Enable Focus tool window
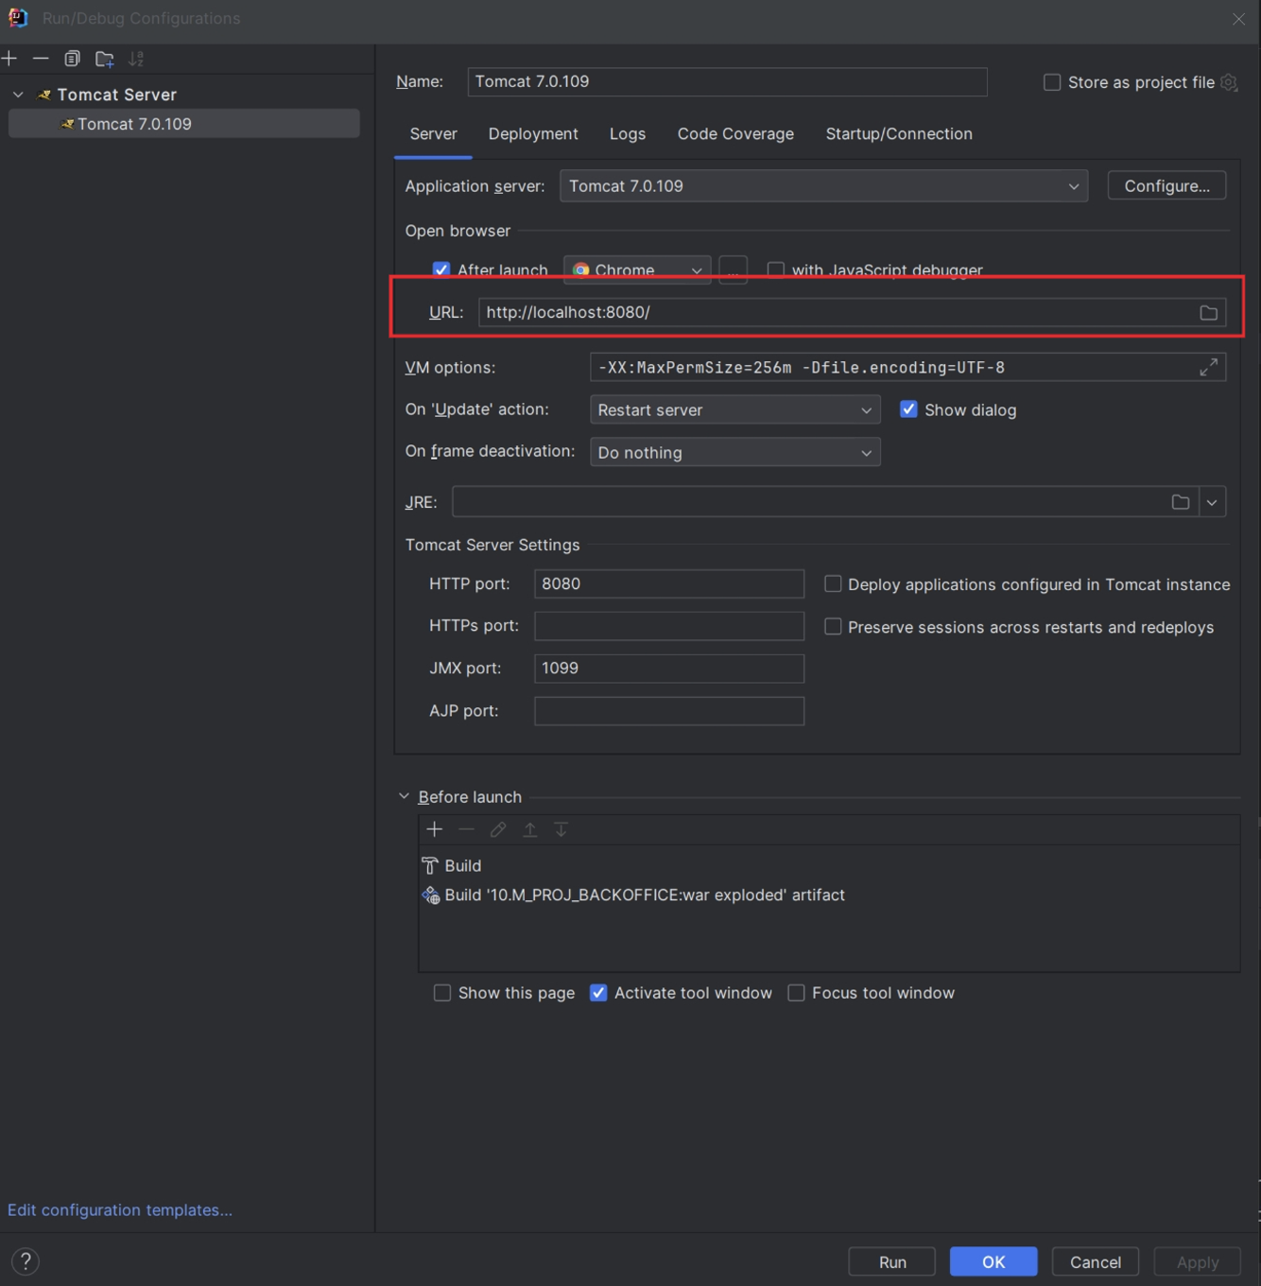1261x1286 pixels. (x=797, y=993)
